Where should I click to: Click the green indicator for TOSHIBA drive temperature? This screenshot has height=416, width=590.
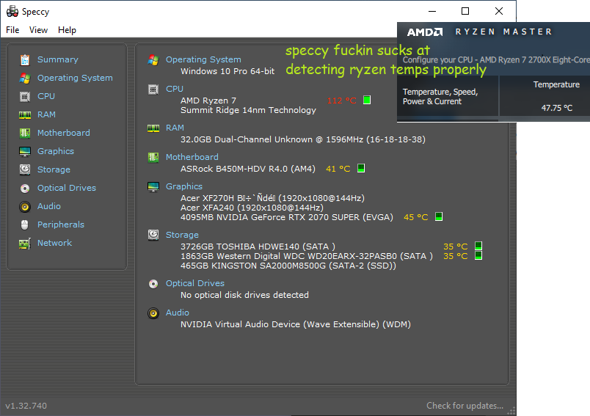click(x=478, y=246)
